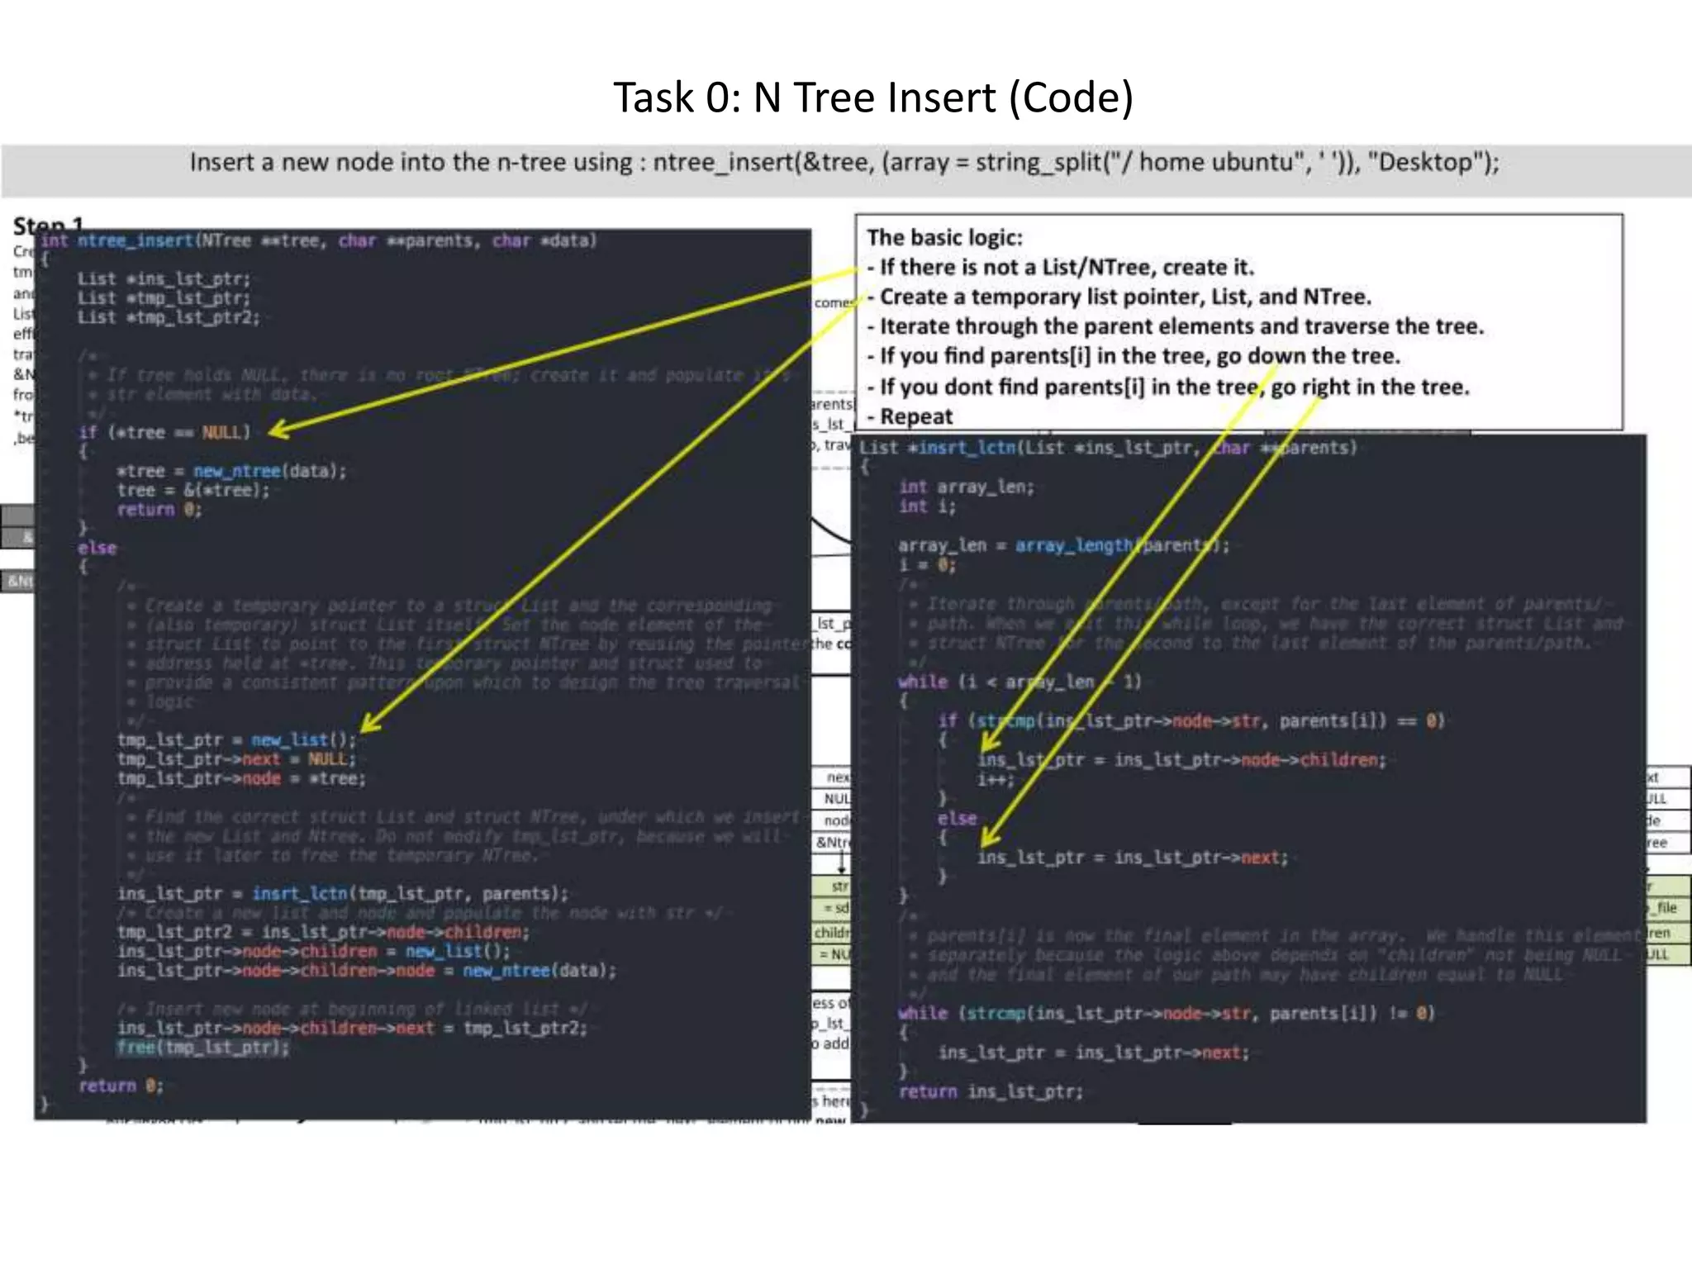Click line "ins_lst_ptr = insrt_lctn(tmp_lst_ptr, parents);"
1692x1269 pixels.
tap(343, 893)
